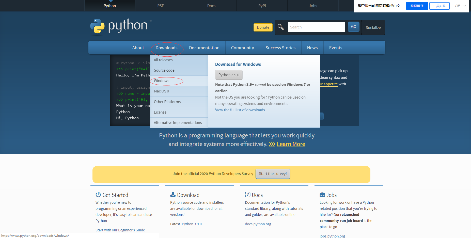Open the Latest Python 3.9.0 link
The height and width of the screenshot is (238, 471).
point(192,224)
